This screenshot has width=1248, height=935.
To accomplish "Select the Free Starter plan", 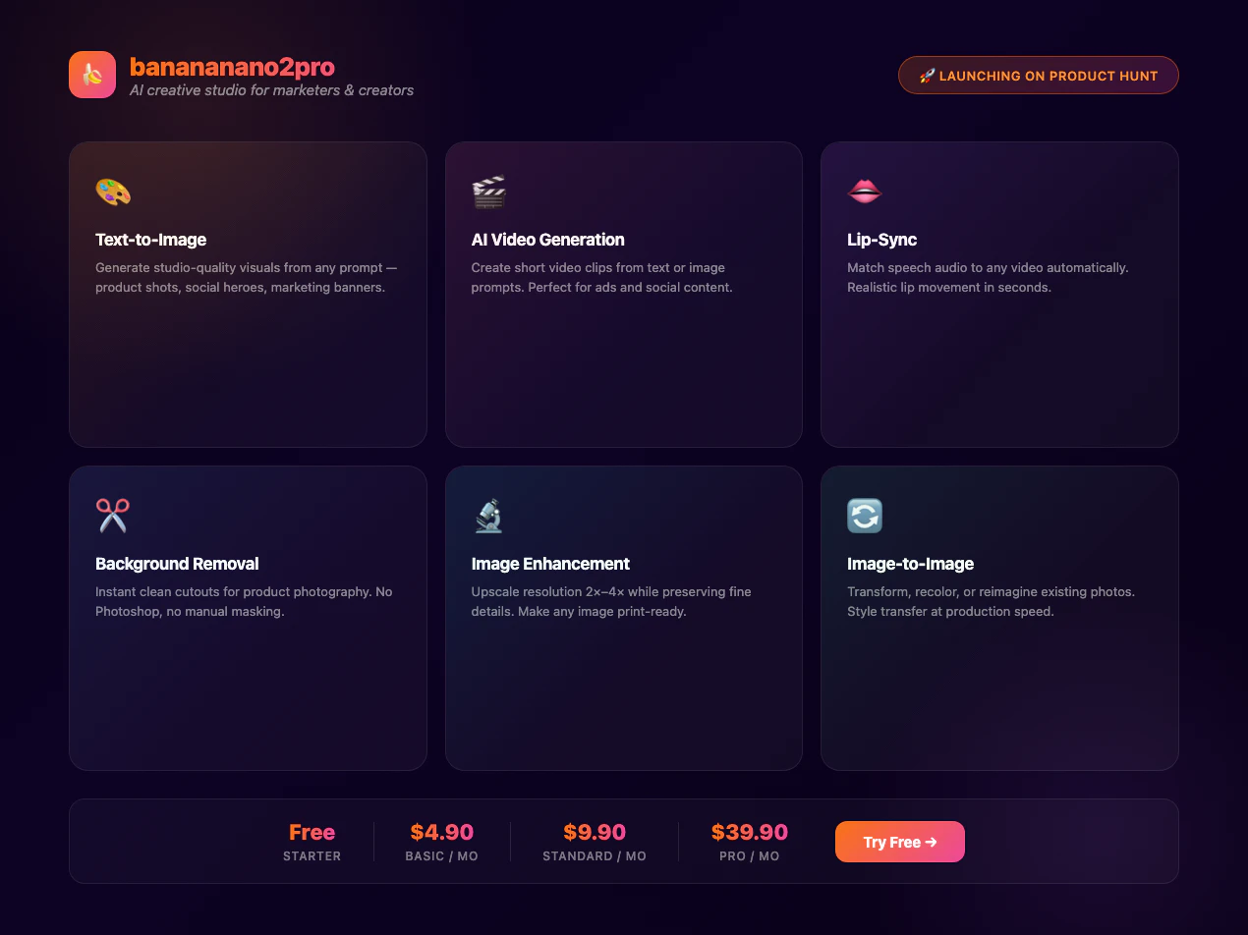I will coord(312,842).
